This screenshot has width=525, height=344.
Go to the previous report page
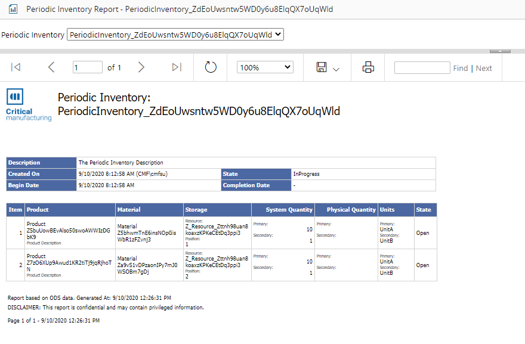51,67
